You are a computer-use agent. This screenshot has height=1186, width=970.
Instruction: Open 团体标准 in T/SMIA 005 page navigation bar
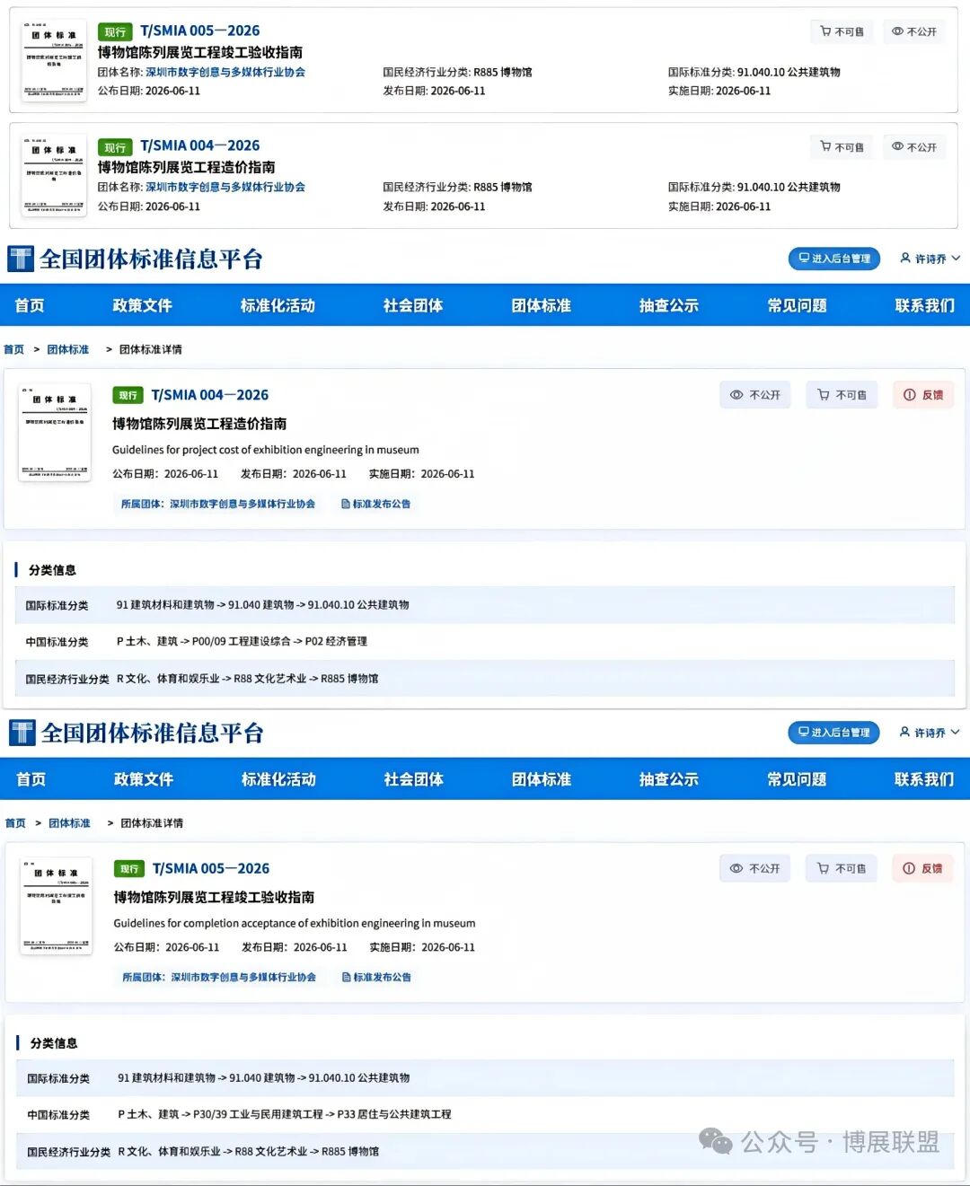coord(542,779)
